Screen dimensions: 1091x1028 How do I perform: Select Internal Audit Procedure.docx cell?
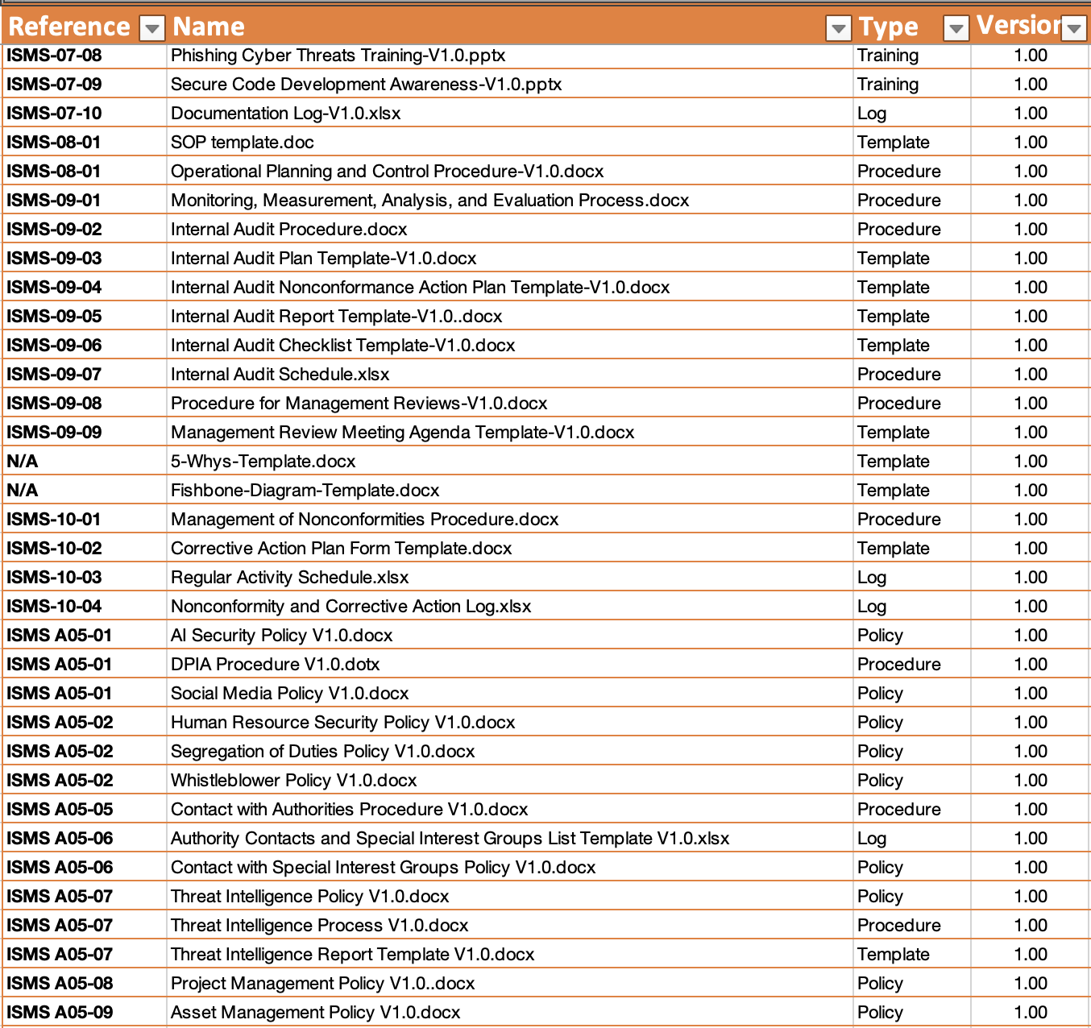(509, 230)
